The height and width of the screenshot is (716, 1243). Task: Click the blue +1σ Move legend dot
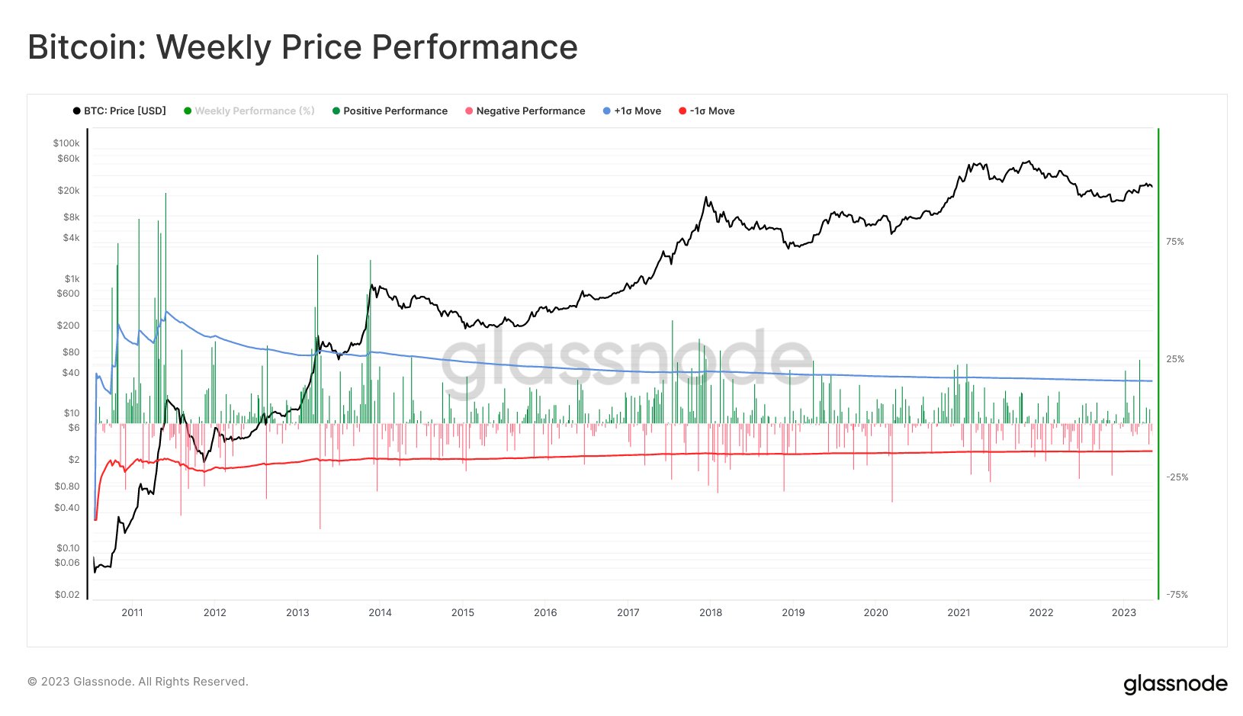point(607,111)
